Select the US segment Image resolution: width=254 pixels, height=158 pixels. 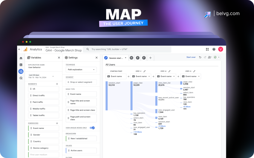pyautogui.click(x=44, y=89)
